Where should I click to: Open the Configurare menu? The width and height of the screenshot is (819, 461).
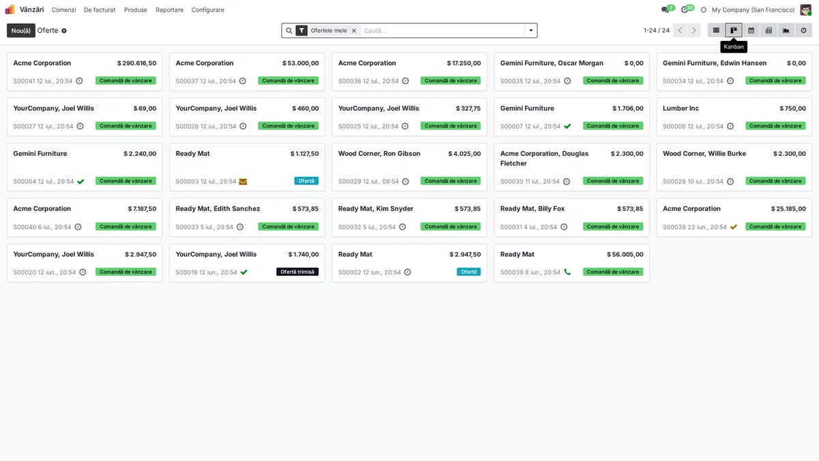click(207, 10)
